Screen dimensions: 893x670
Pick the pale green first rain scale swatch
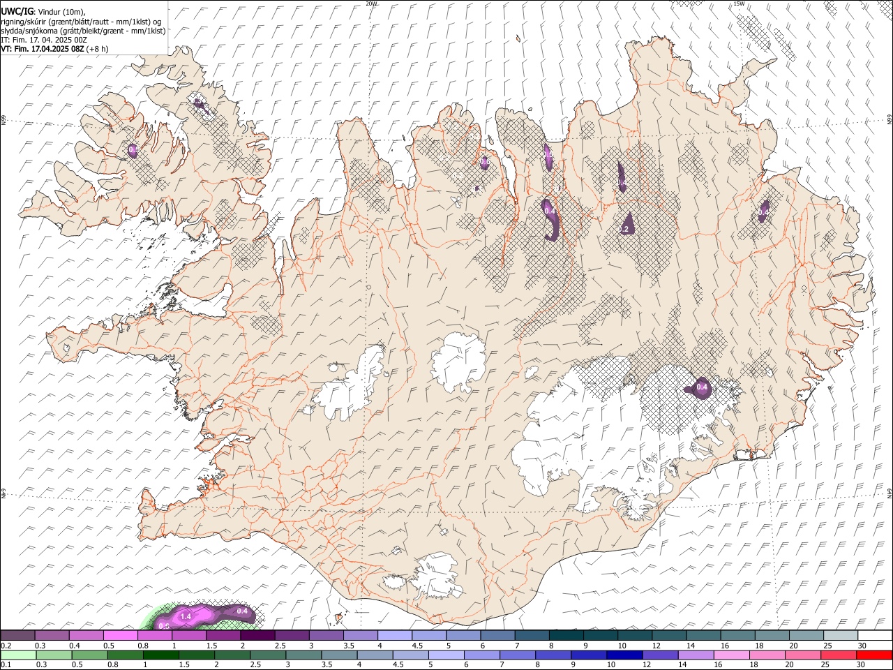click(18, 655)
